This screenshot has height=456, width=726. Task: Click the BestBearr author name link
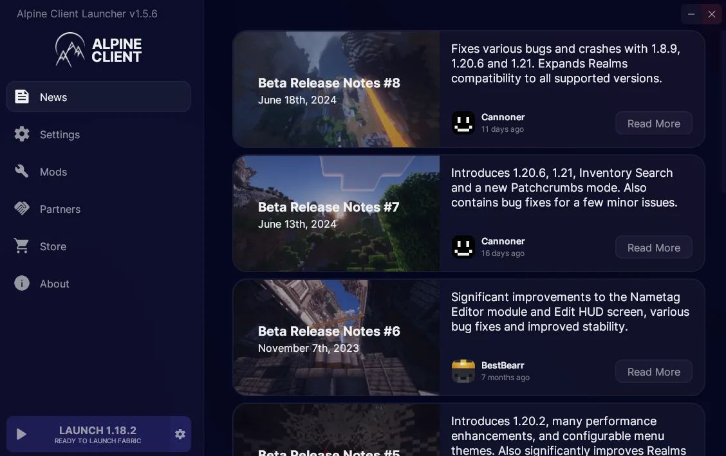coord(503,365)
